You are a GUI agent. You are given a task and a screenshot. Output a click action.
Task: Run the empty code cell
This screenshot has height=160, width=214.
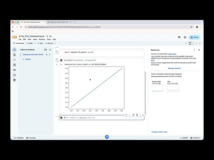tap(61, 118)
